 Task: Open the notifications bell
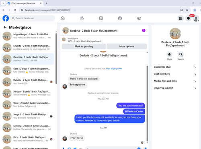click(188, 18)
